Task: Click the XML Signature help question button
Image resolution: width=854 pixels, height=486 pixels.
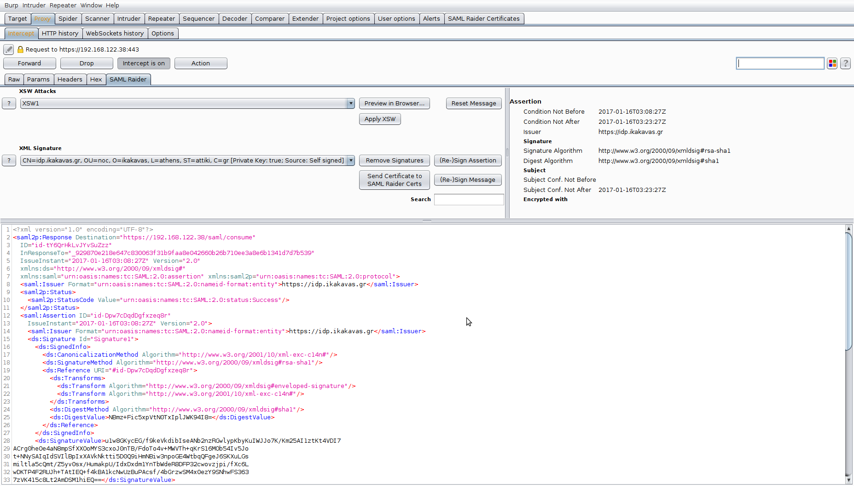Action: tap(9, 161)
